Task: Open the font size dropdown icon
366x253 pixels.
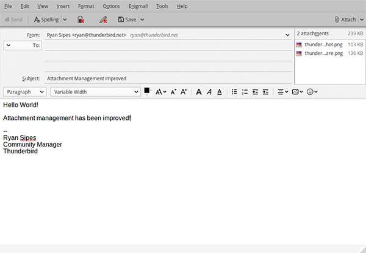Action: click(161, 92)
